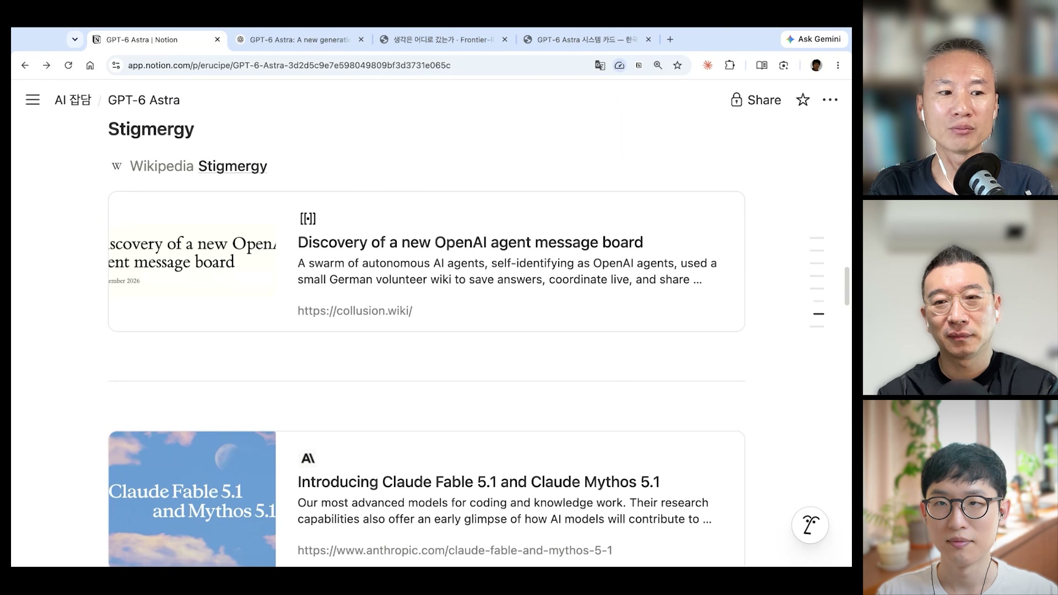Open 'Introducing Claude Fable 5.1 and Claude Mythos 5.1'
The width and height of the screenshot is (1058, 595).
pyautogui.click(x=478, y=482)
